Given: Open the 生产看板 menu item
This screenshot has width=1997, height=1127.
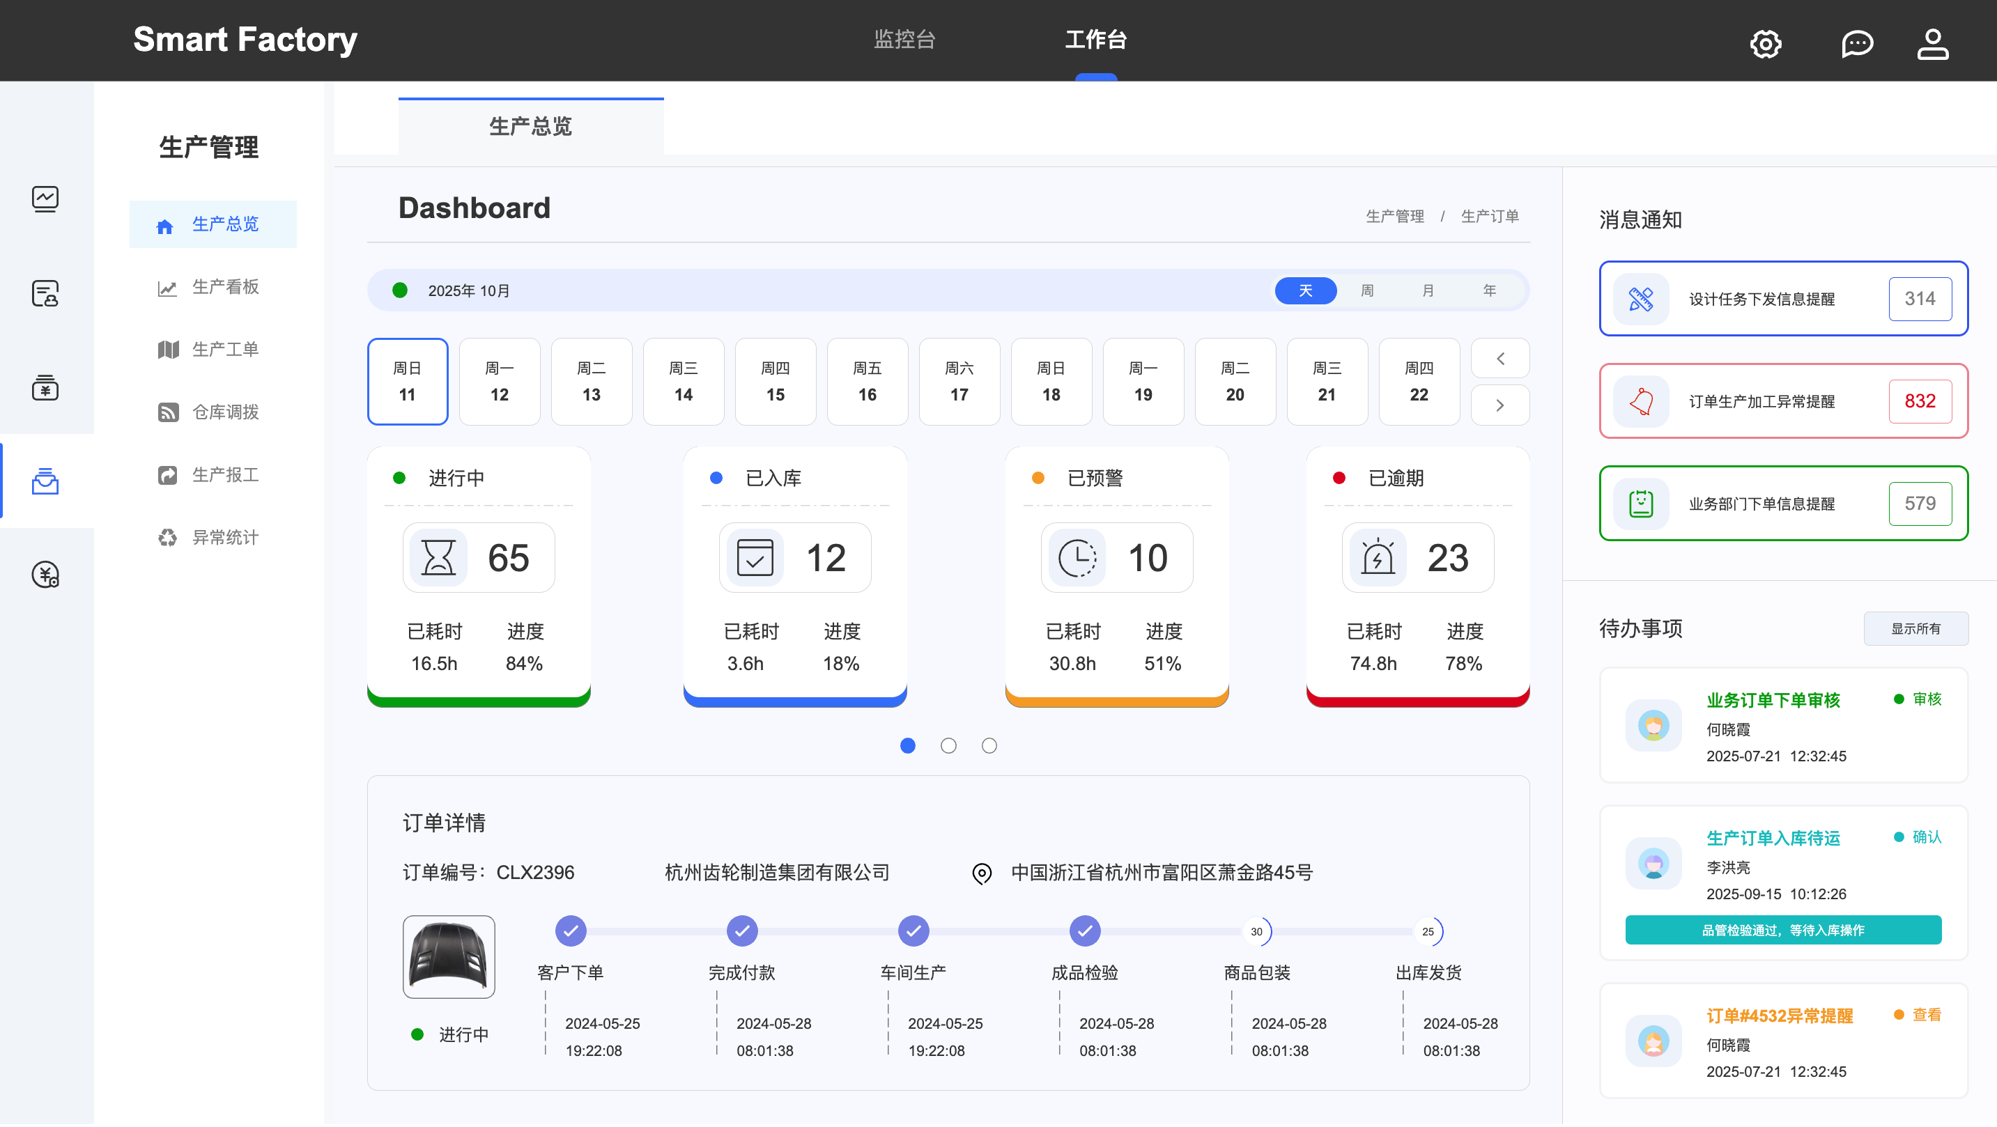Looking at the screenshot, I should (x=225, y=287).
